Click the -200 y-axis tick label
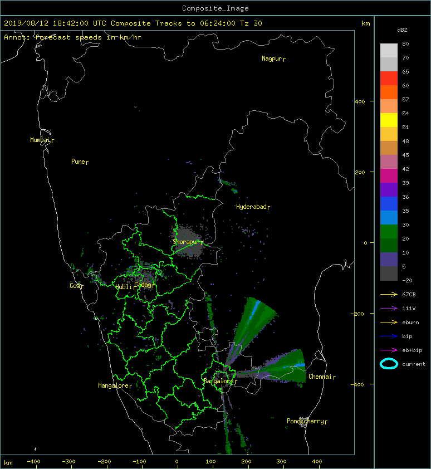431x469 pixels. click(x=357, y=314)
